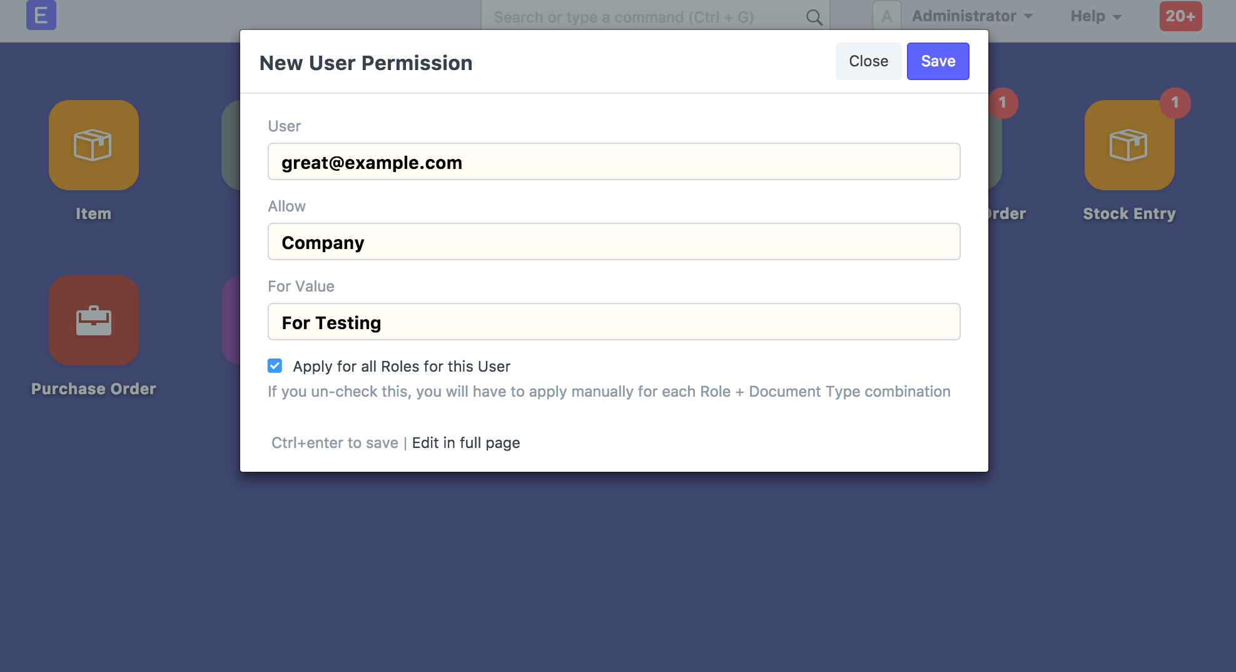Click the Close button in dialog

pos(868,61)
